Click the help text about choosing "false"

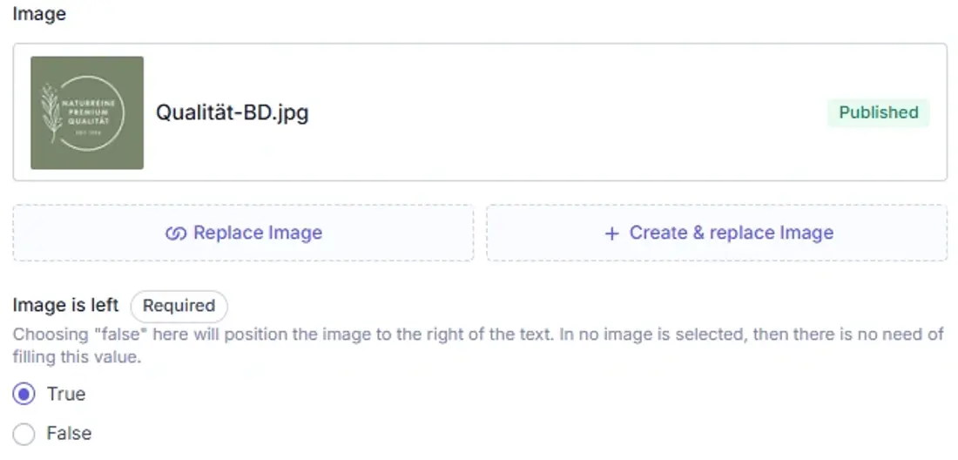point(478,345)
